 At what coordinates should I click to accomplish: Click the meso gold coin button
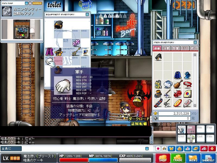[x=155, y=113]
